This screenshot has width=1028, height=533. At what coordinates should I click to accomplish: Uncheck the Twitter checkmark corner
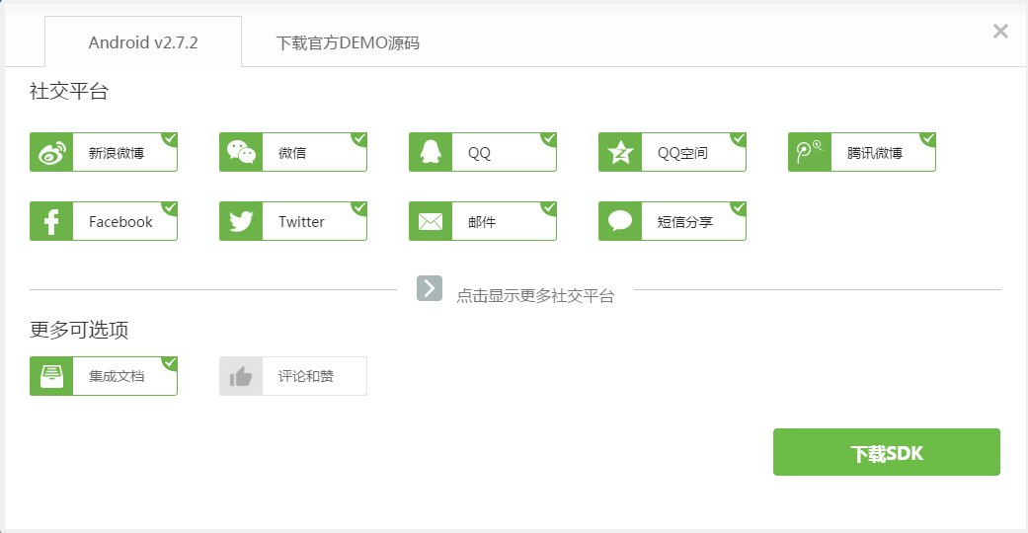coord(359,208)
